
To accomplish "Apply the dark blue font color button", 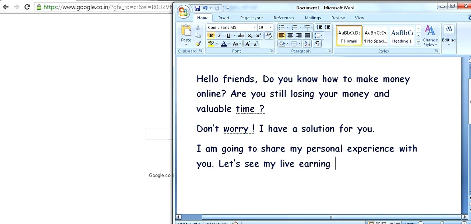I will tap(224, 44).
